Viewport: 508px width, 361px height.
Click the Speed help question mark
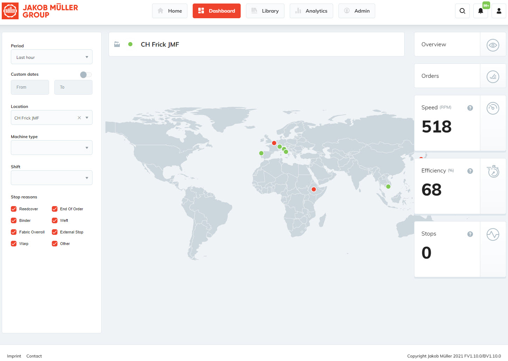point(470,108)
